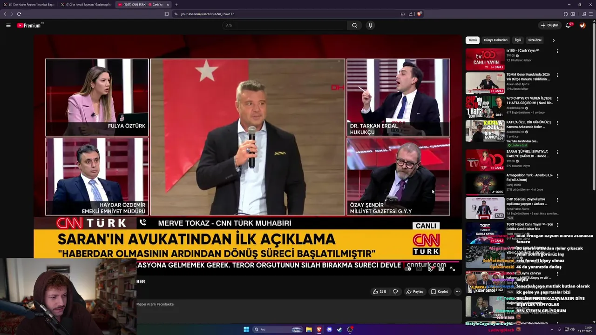Show hidden tray icons chevron
The width and height of the screenshot is (596, 335).
tap(552, 329)
